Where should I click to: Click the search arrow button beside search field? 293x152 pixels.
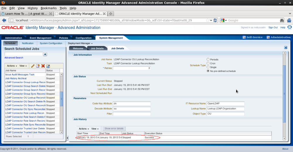pyautogui.click(x=45, y=54)
